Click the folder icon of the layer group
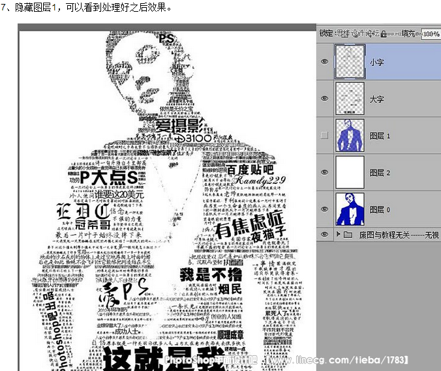Viewport: 441px width, 371px height. point(348,234)
